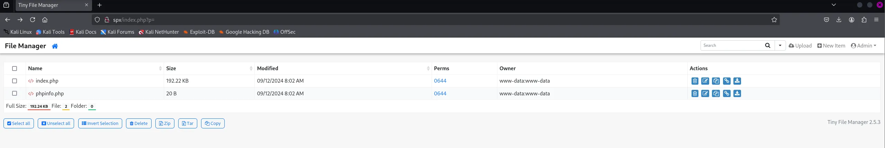Click the Tar button
885x148 pixels.
click(x=188, y=124)
